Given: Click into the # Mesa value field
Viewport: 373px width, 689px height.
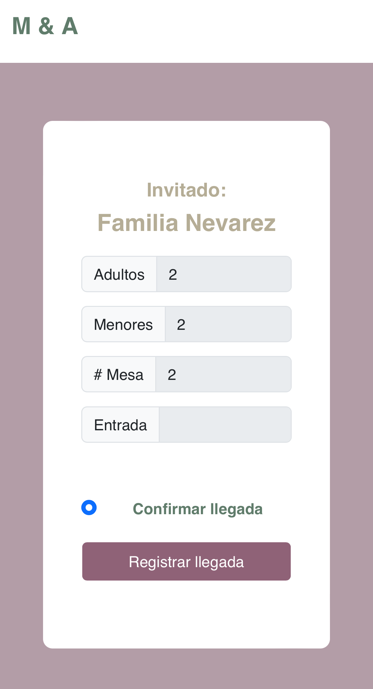Looking at the screenshot, I should tap(223, 374).
